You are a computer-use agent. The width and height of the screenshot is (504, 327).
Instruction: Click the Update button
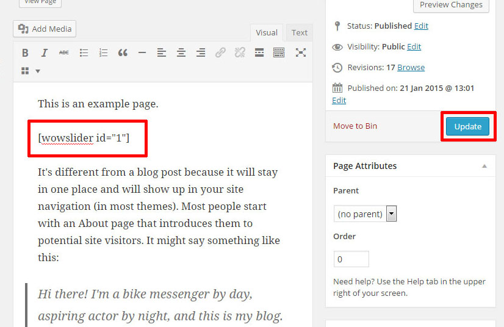pyautogui.click(x=467, y=126)
